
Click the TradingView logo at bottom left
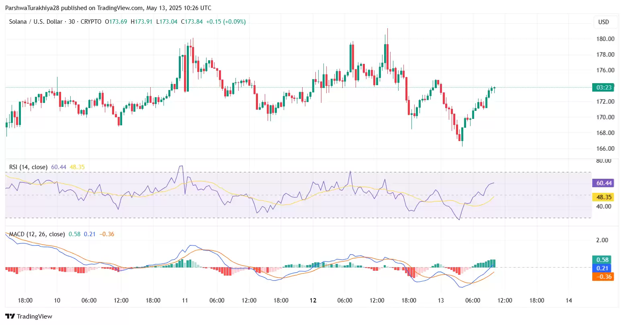pyautogui.click(x=29, y=316)
